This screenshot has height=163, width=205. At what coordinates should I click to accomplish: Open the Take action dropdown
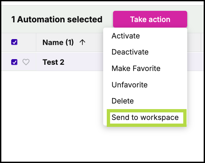coord(150,19)
